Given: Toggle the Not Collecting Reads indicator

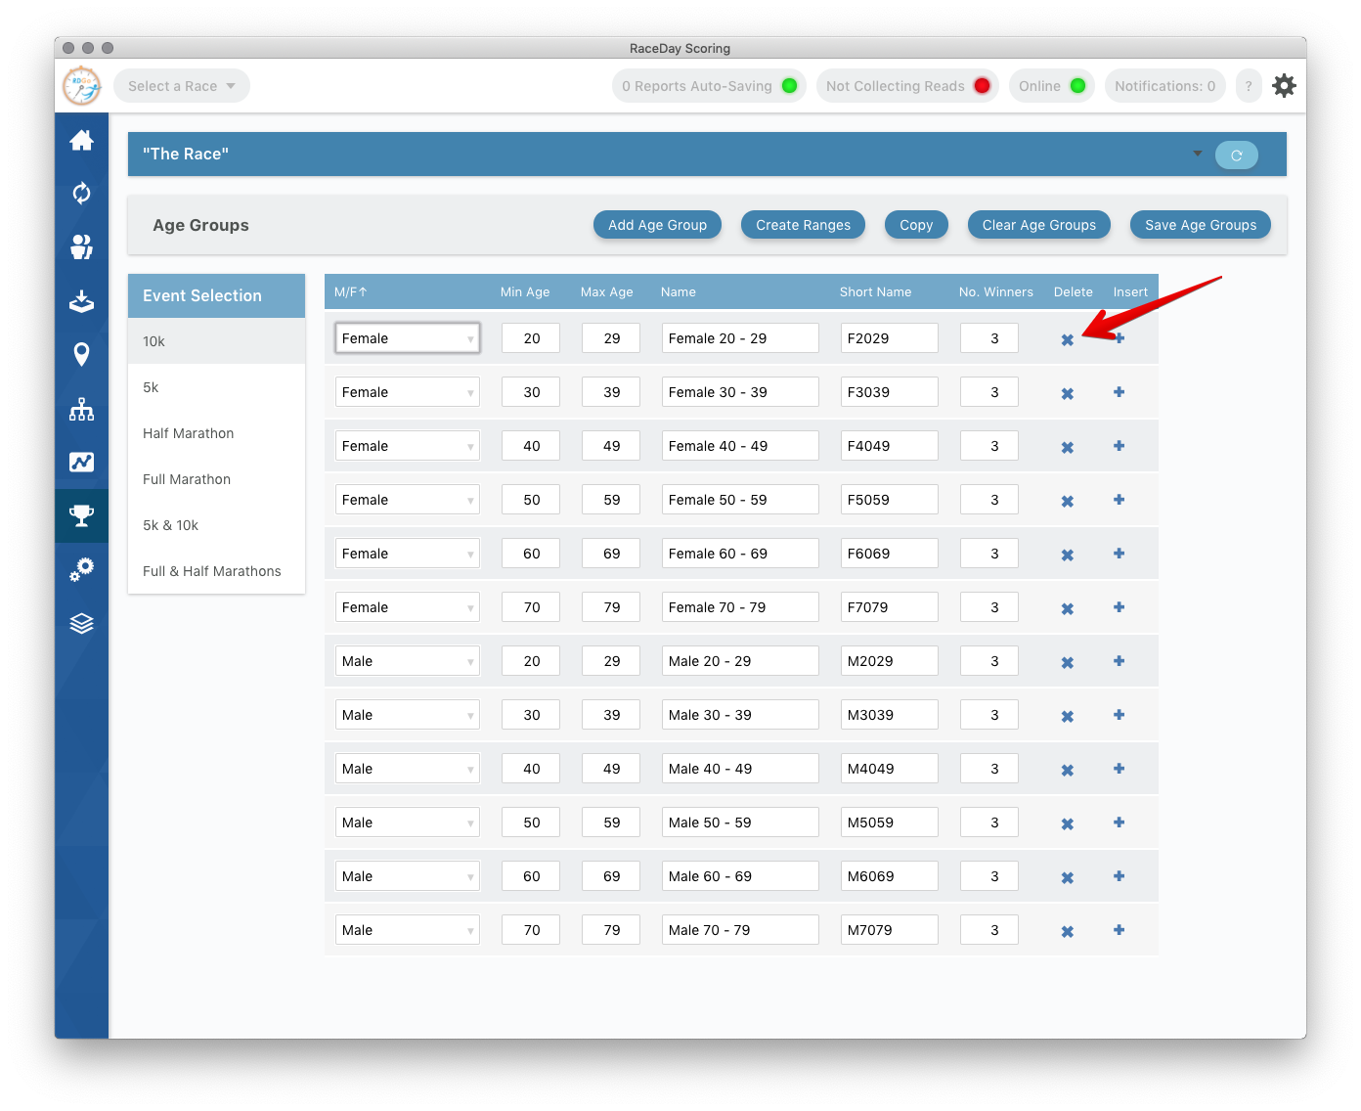Looking at the screenshot, I should pos(907,86).
